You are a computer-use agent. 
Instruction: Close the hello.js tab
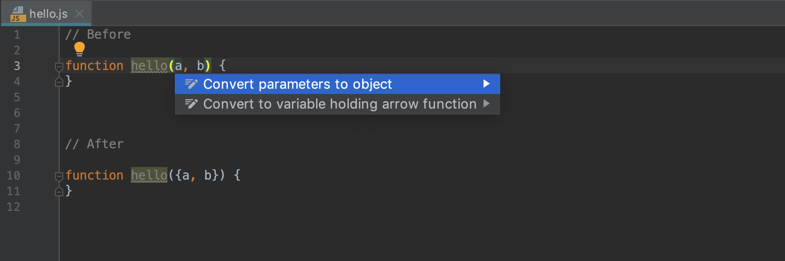[80, 14]
